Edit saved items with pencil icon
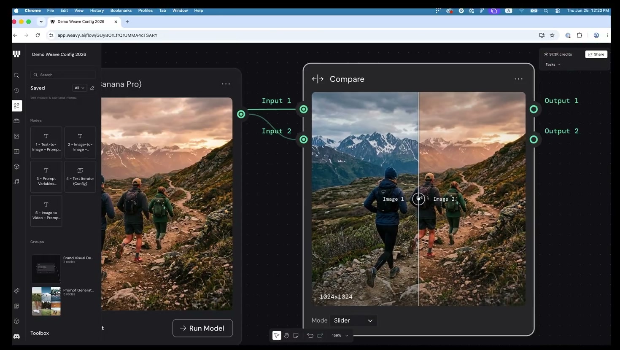The image size is (620, 350). click(92, 88)
